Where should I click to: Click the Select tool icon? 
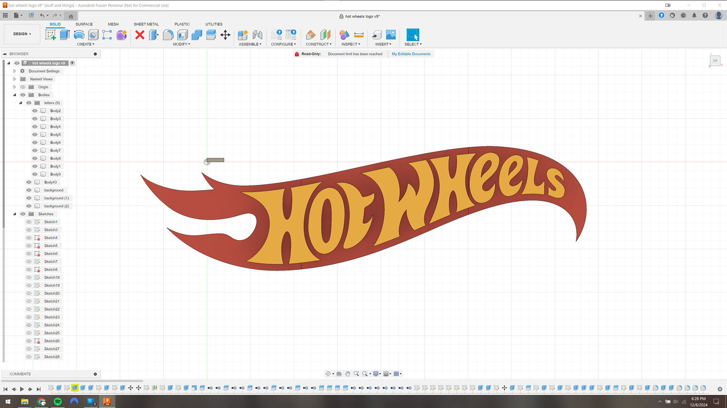click(x=413, y=35)
